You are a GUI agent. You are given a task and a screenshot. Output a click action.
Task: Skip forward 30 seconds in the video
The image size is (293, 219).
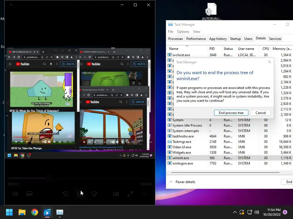[94, 194]
